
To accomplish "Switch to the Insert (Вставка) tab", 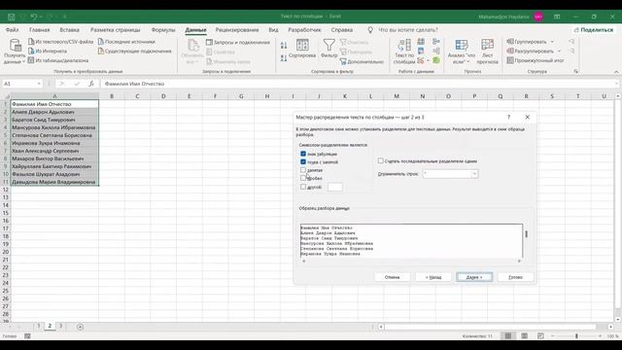I will tap(69, 30).
